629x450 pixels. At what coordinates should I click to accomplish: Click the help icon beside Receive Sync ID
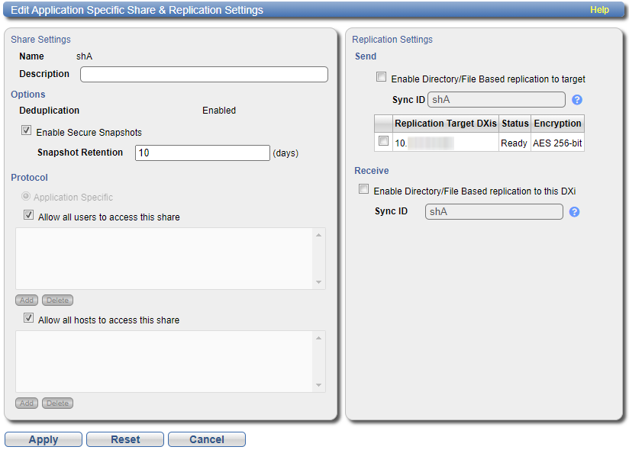575,211
